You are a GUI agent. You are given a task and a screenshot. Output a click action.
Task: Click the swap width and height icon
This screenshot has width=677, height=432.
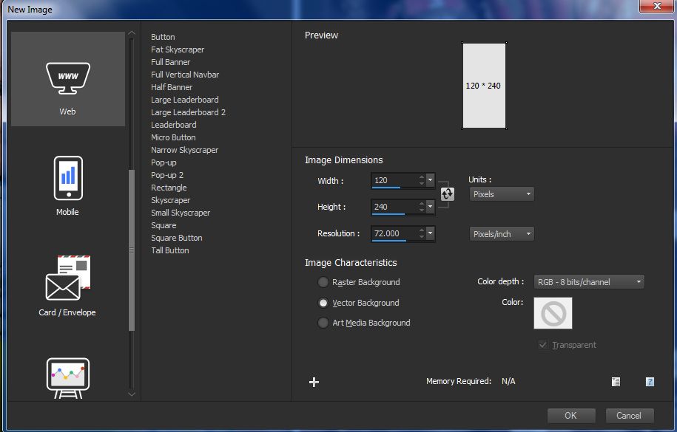[x=447, y=193]
